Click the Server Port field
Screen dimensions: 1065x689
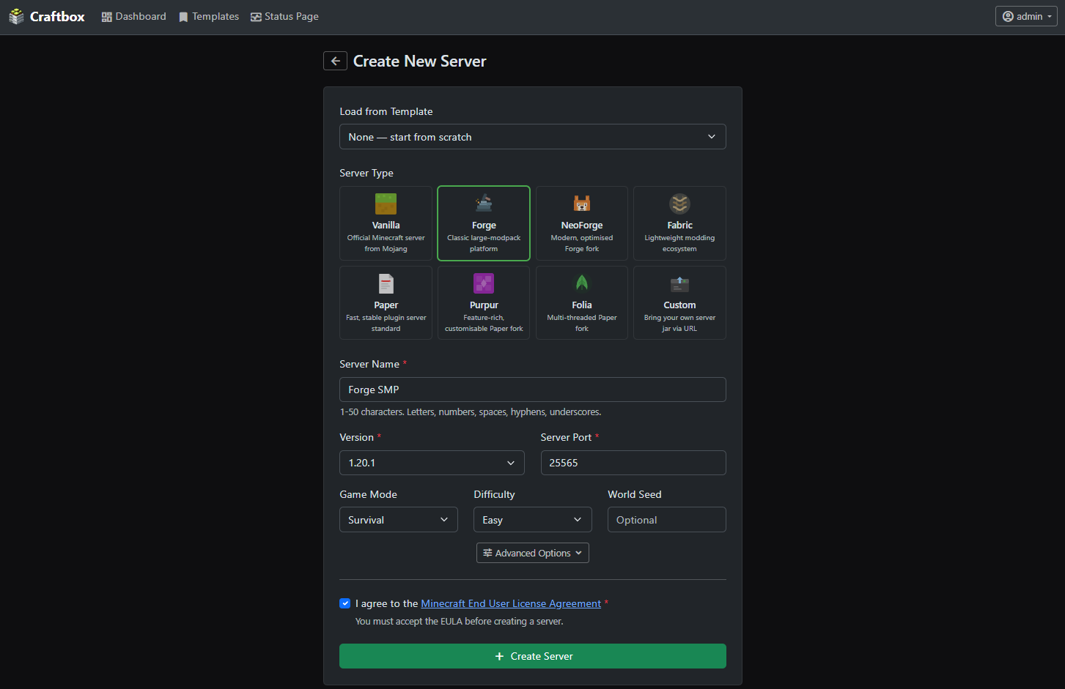coord(633,463)
